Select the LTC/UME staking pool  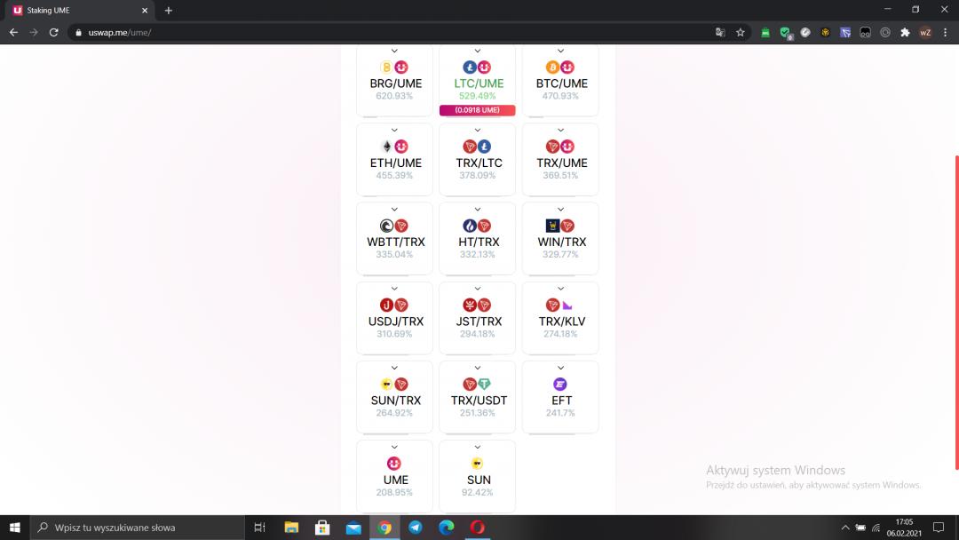tap(478, 83)
